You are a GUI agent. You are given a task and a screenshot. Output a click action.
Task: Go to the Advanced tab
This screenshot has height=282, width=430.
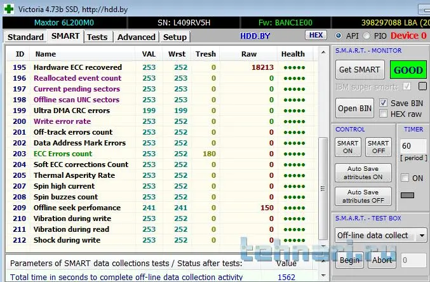click(x=137, y=37)
